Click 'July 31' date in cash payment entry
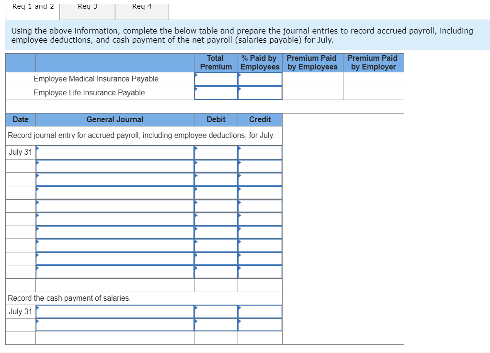The image size is (490, 353). pos(20,311)
